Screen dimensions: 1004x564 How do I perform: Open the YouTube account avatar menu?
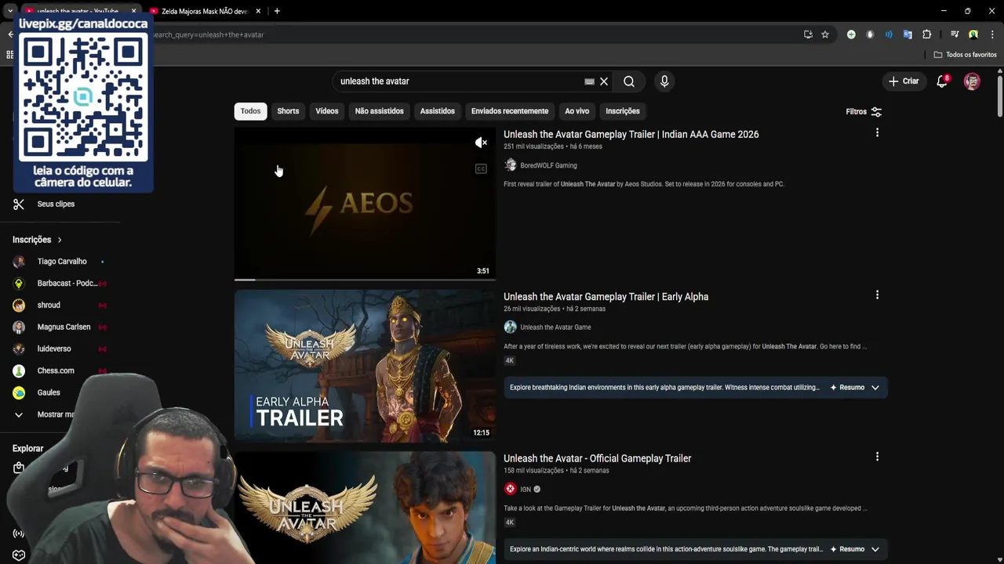click(x=972, y=81)
